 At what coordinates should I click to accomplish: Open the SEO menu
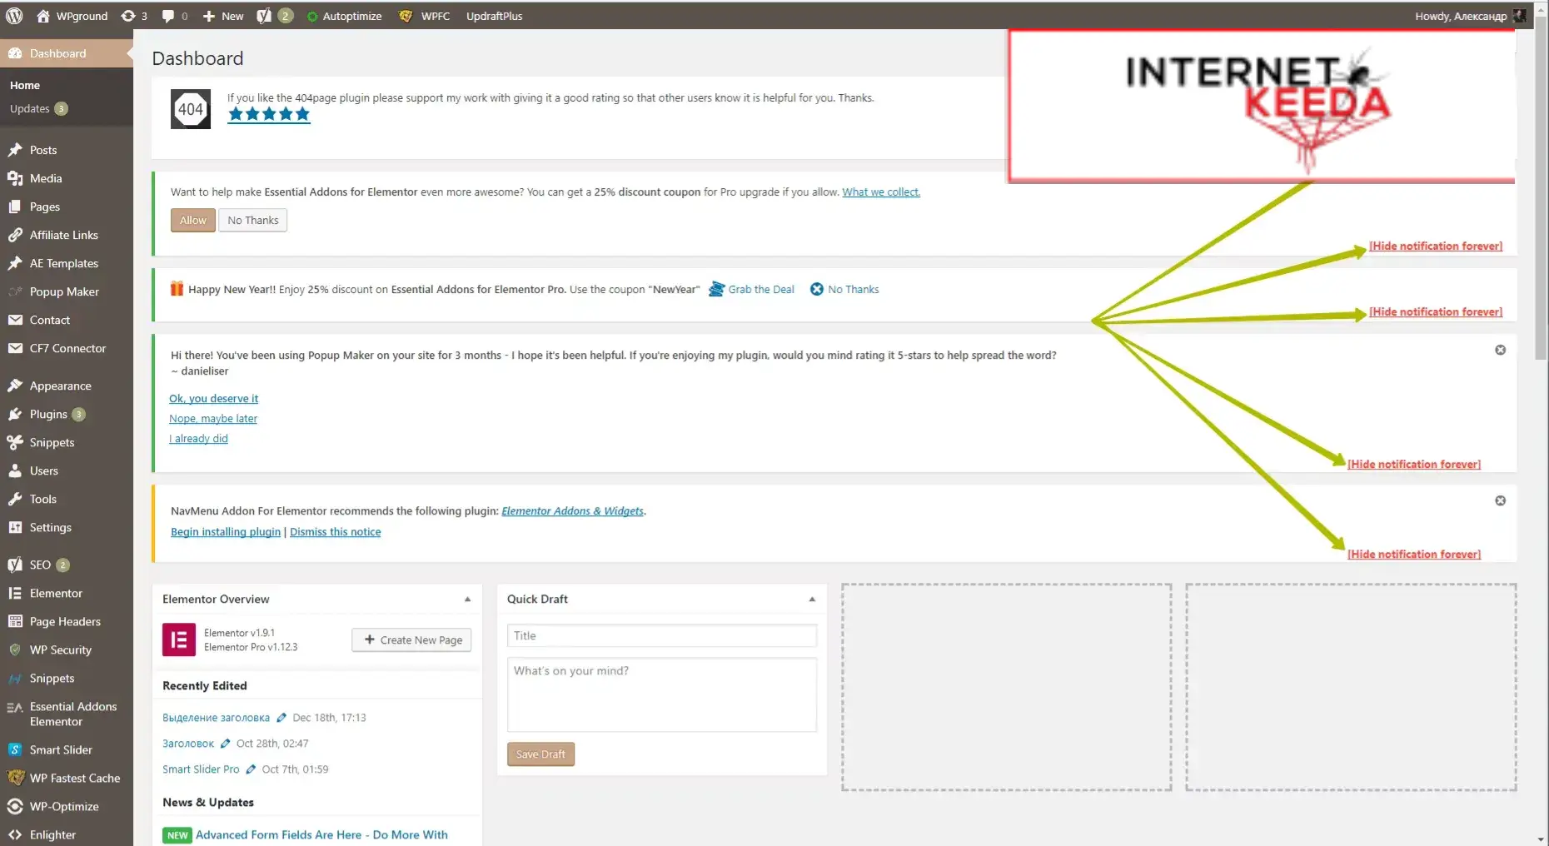67,565
